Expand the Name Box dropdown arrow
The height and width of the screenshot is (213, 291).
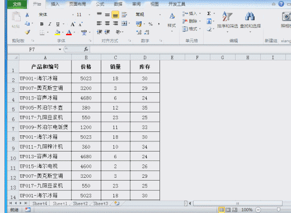point(60,49)
